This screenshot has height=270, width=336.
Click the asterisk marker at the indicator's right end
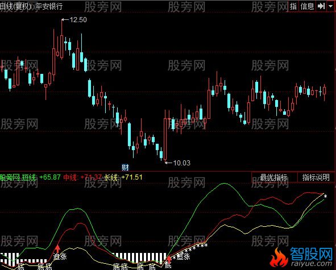[326, 196]
